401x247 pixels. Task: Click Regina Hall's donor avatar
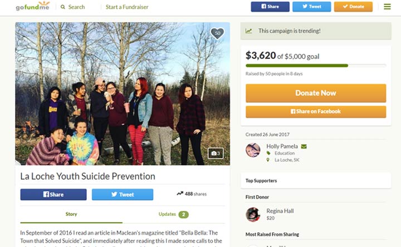click(x=253, y=214)
